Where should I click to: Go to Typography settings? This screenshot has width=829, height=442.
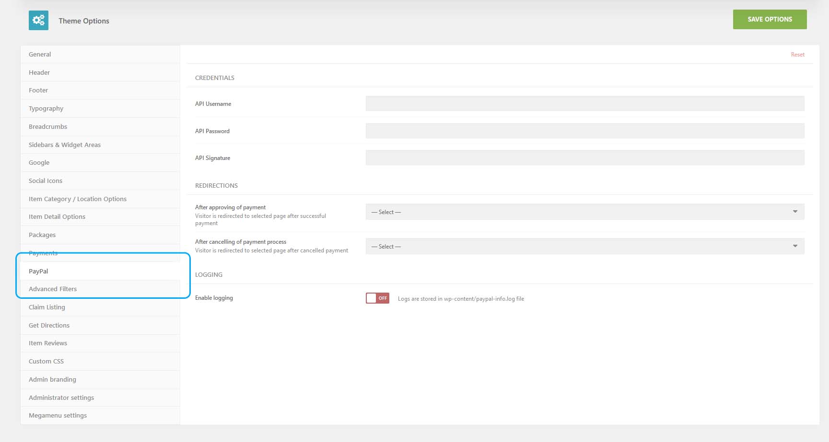point(100,109)
